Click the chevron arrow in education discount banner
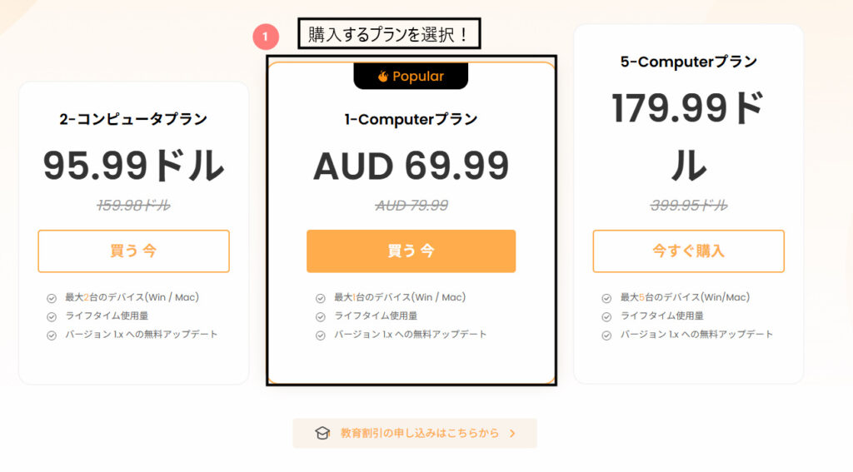The image size is (853, 472). pyautogui.click(x=512, y=434)
